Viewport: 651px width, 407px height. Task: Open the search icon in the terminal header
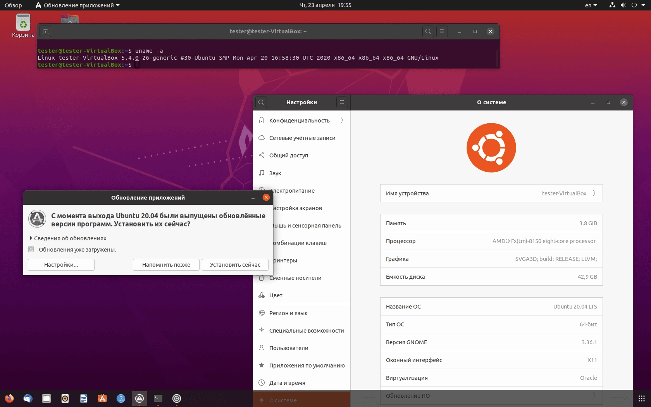click(x=428, y=31)
